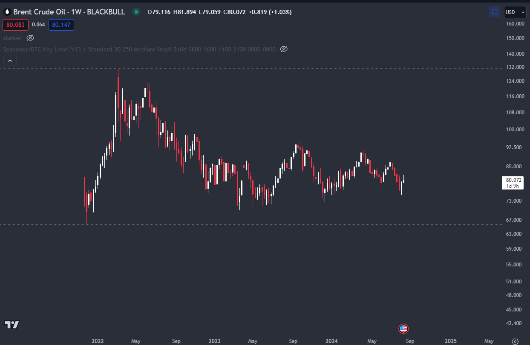Click the 100.000 level on price scale
The image size is (530, 345).
514,130
